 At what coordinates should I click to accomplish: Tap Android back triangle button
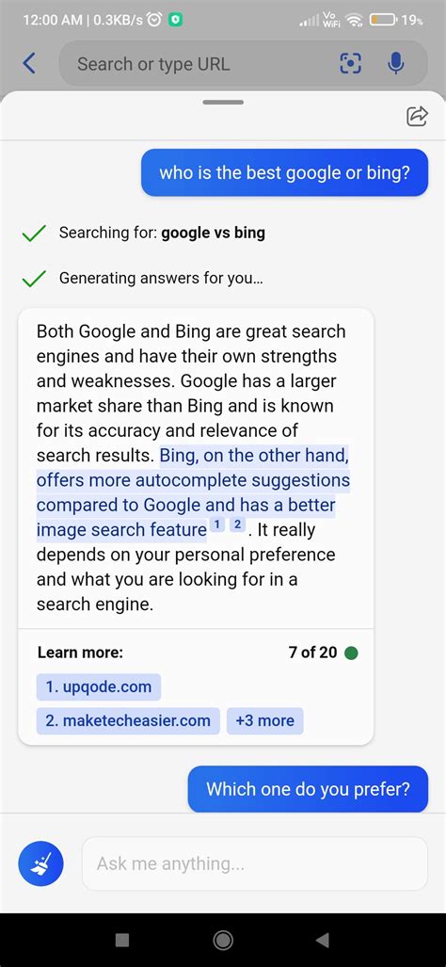point(322,940)
